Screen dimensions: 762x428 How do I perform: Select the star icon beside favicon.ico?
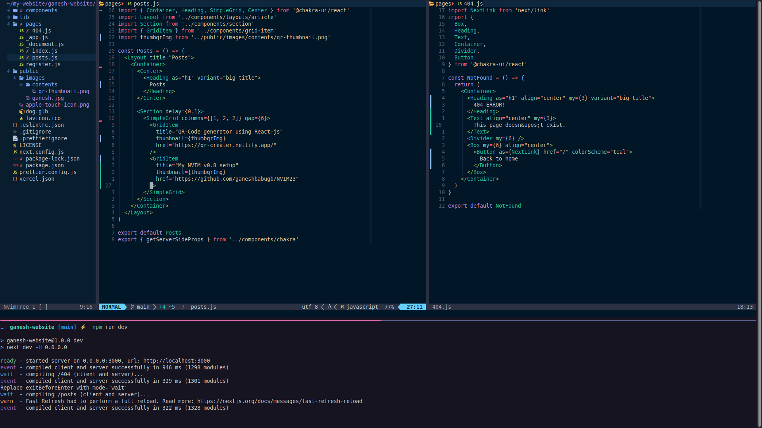coord(21,118)
